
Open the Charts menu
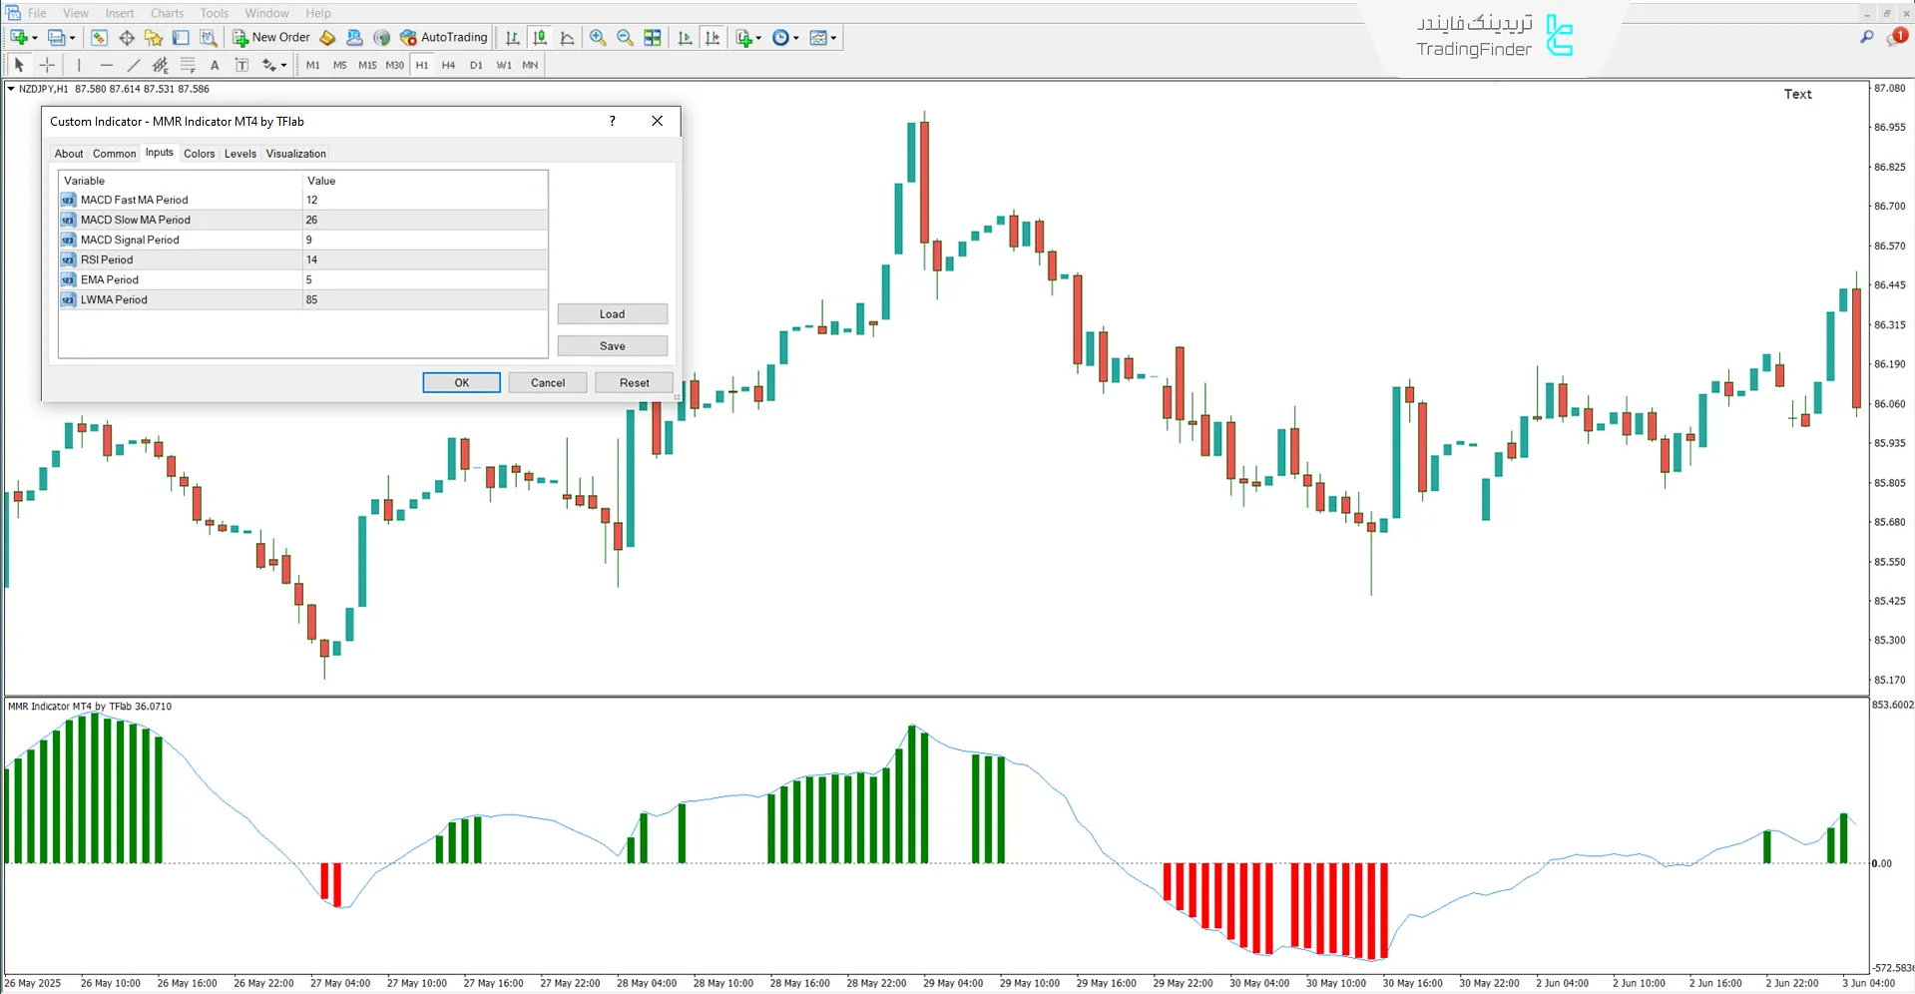click(x=166, y=13)
